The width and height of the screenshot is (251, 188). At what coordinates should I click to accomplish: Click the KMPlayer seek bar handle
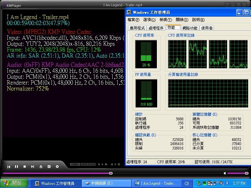(x=111, y=173)
